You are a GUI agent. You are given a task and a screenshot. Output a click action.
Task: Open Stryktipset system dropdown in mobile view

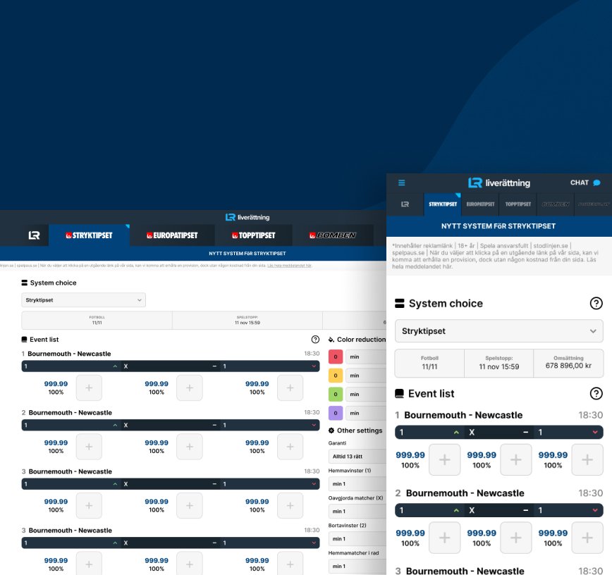coord(498,330)
